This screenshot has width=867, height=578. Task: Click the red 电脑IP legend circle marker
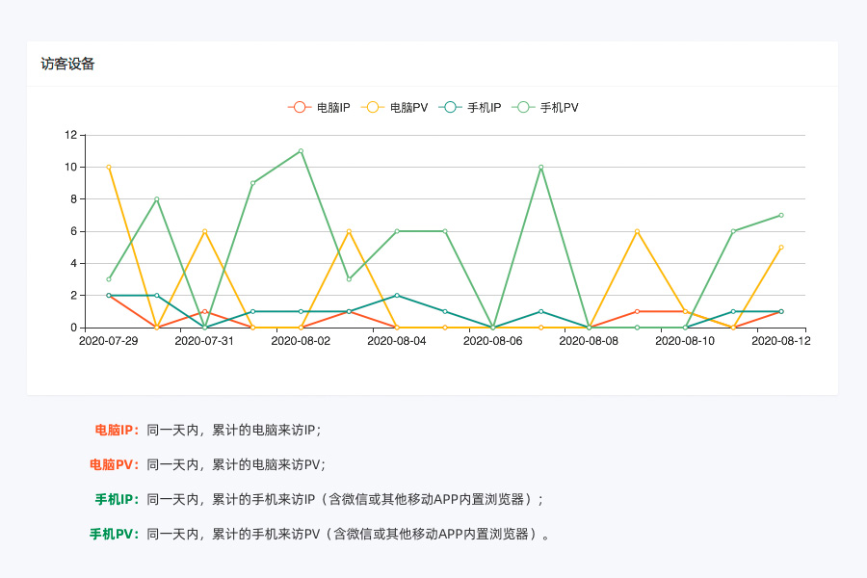coord(301,109)
